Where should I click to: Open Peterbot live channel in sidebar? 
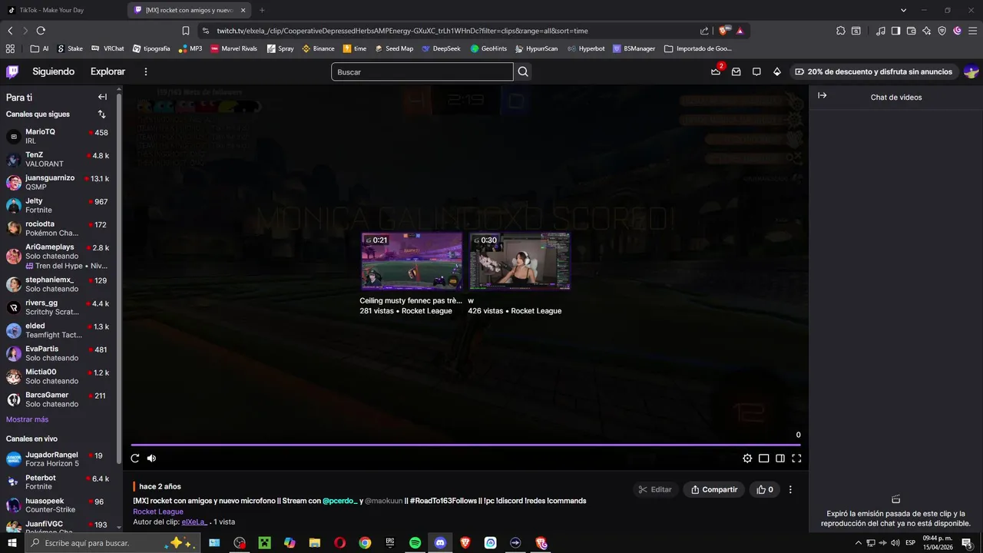pos(58,482)
